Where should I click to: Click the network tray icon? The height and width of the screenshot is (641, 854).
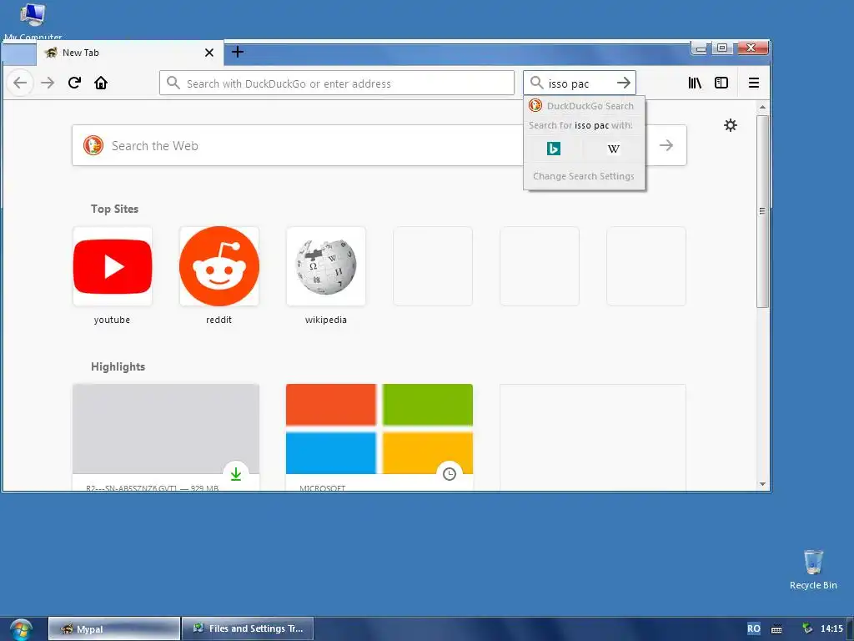807,628
